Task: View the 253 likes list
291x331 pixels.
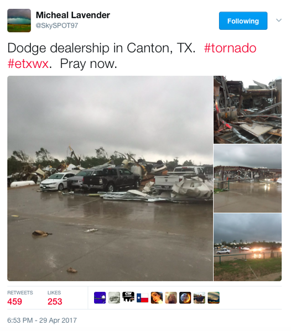Action: (55, 302)
